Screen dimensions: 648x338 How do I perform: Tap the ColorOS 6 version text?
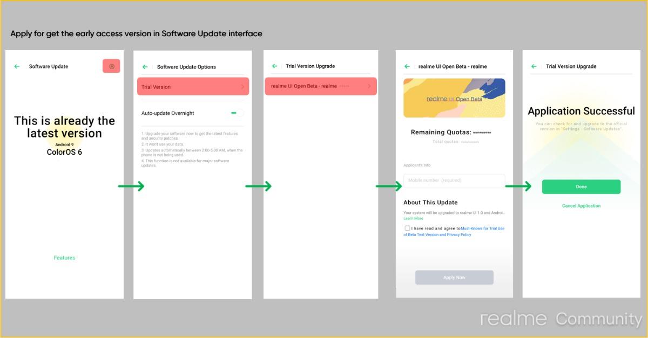[64, 152]
